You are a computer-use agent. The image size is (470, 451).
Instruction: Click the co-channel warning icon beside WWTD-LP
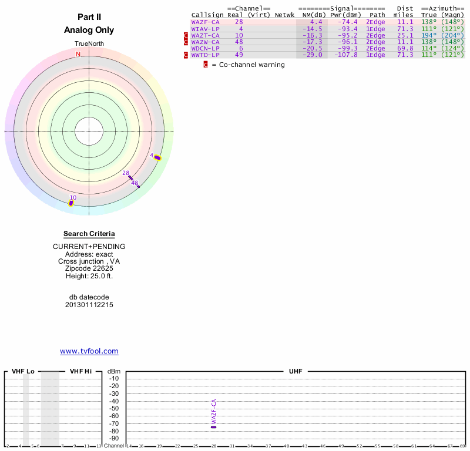[187, 55]
